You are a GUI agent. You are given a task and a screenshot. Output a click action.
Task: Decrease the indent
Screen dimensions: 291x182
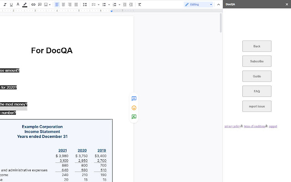[125, 5]
